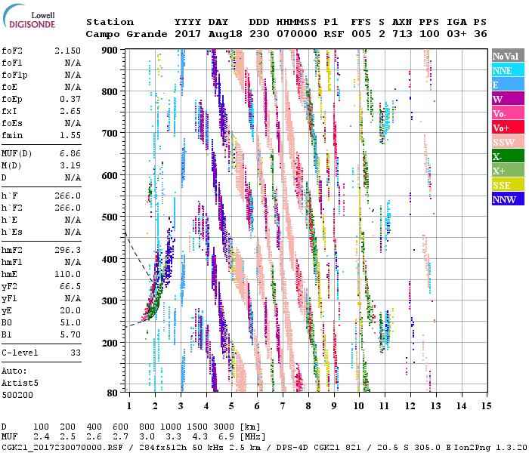Image resolution: width=529 pixels, height=453 pixels.
Task: Click the D 3000 distance value
Action: [224, 427]
